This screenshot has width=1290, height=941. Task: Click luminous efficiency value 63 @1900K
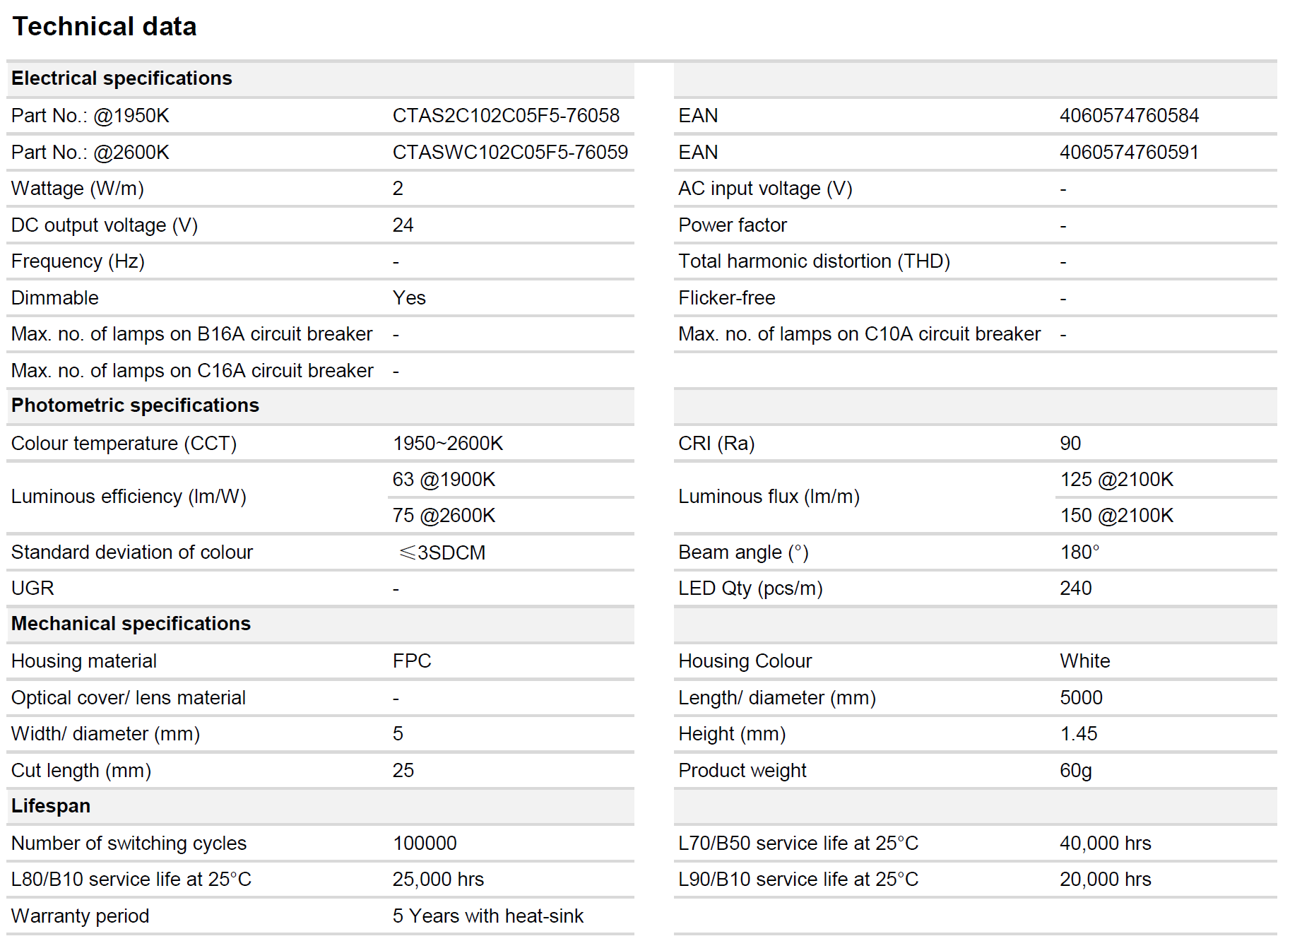(x=444, y=480)
